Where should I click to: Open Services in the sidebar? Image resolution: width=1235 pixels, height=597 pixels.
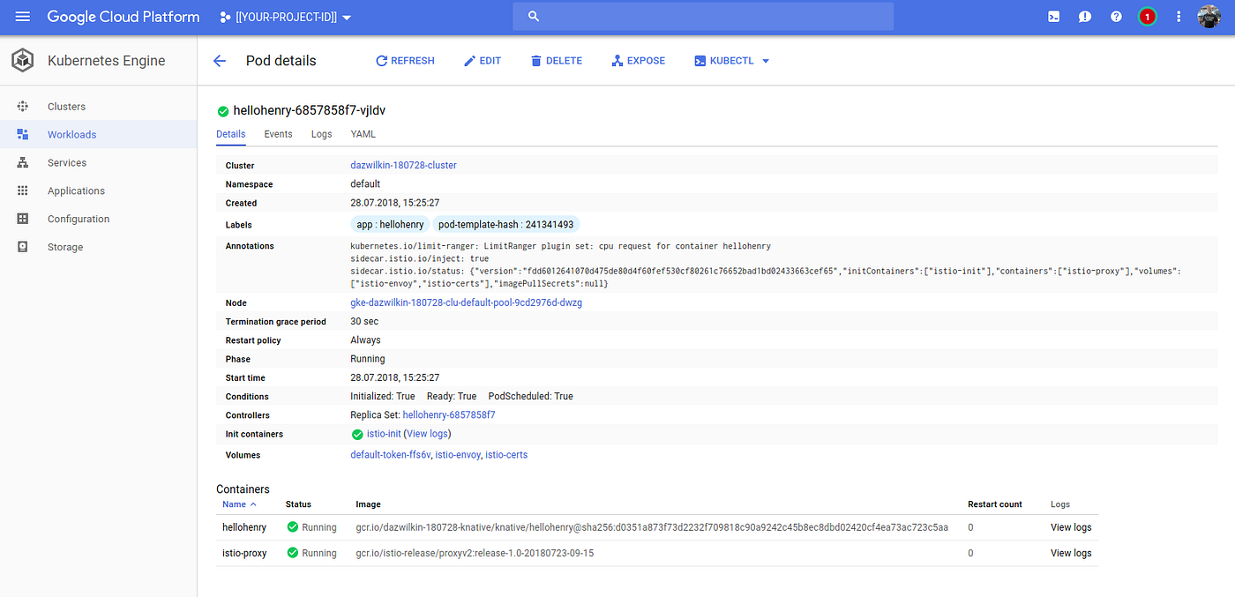tap(67, 163)
